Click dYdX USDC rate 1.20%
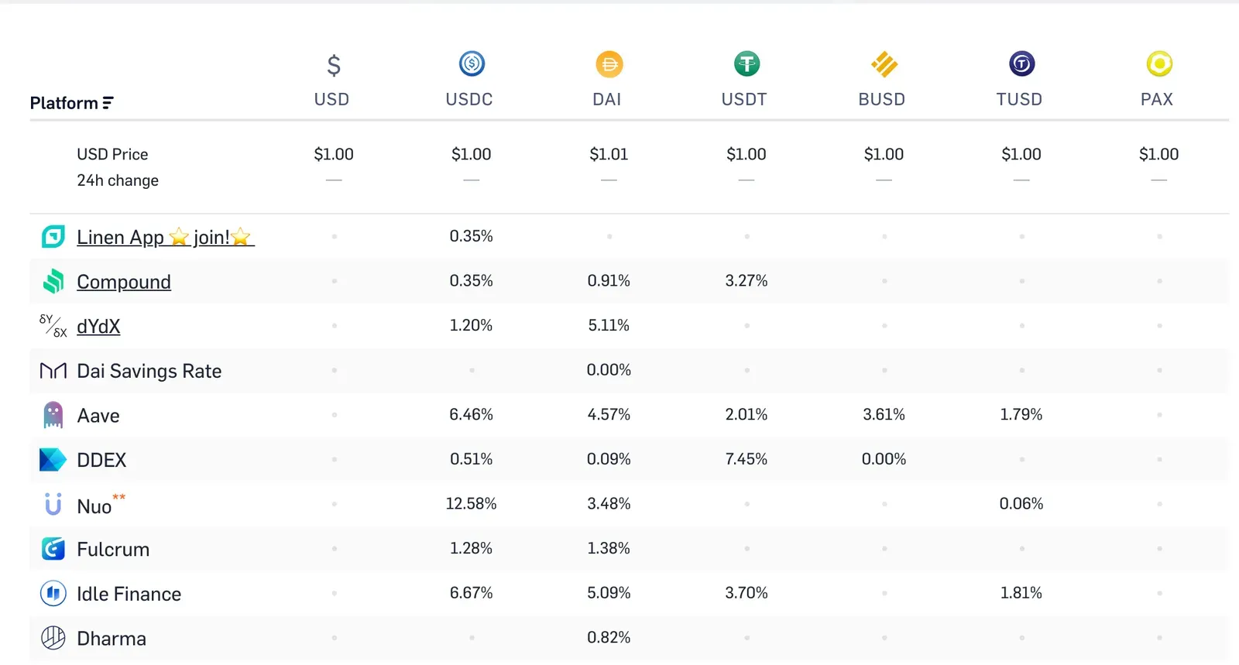 (472, 325)
